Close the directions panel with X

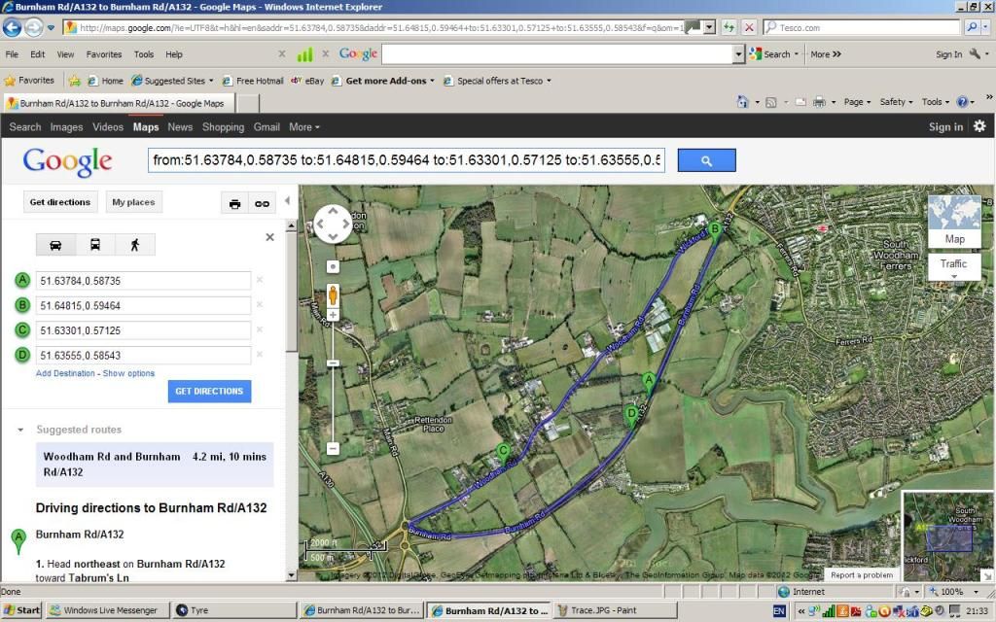[270, 237]
